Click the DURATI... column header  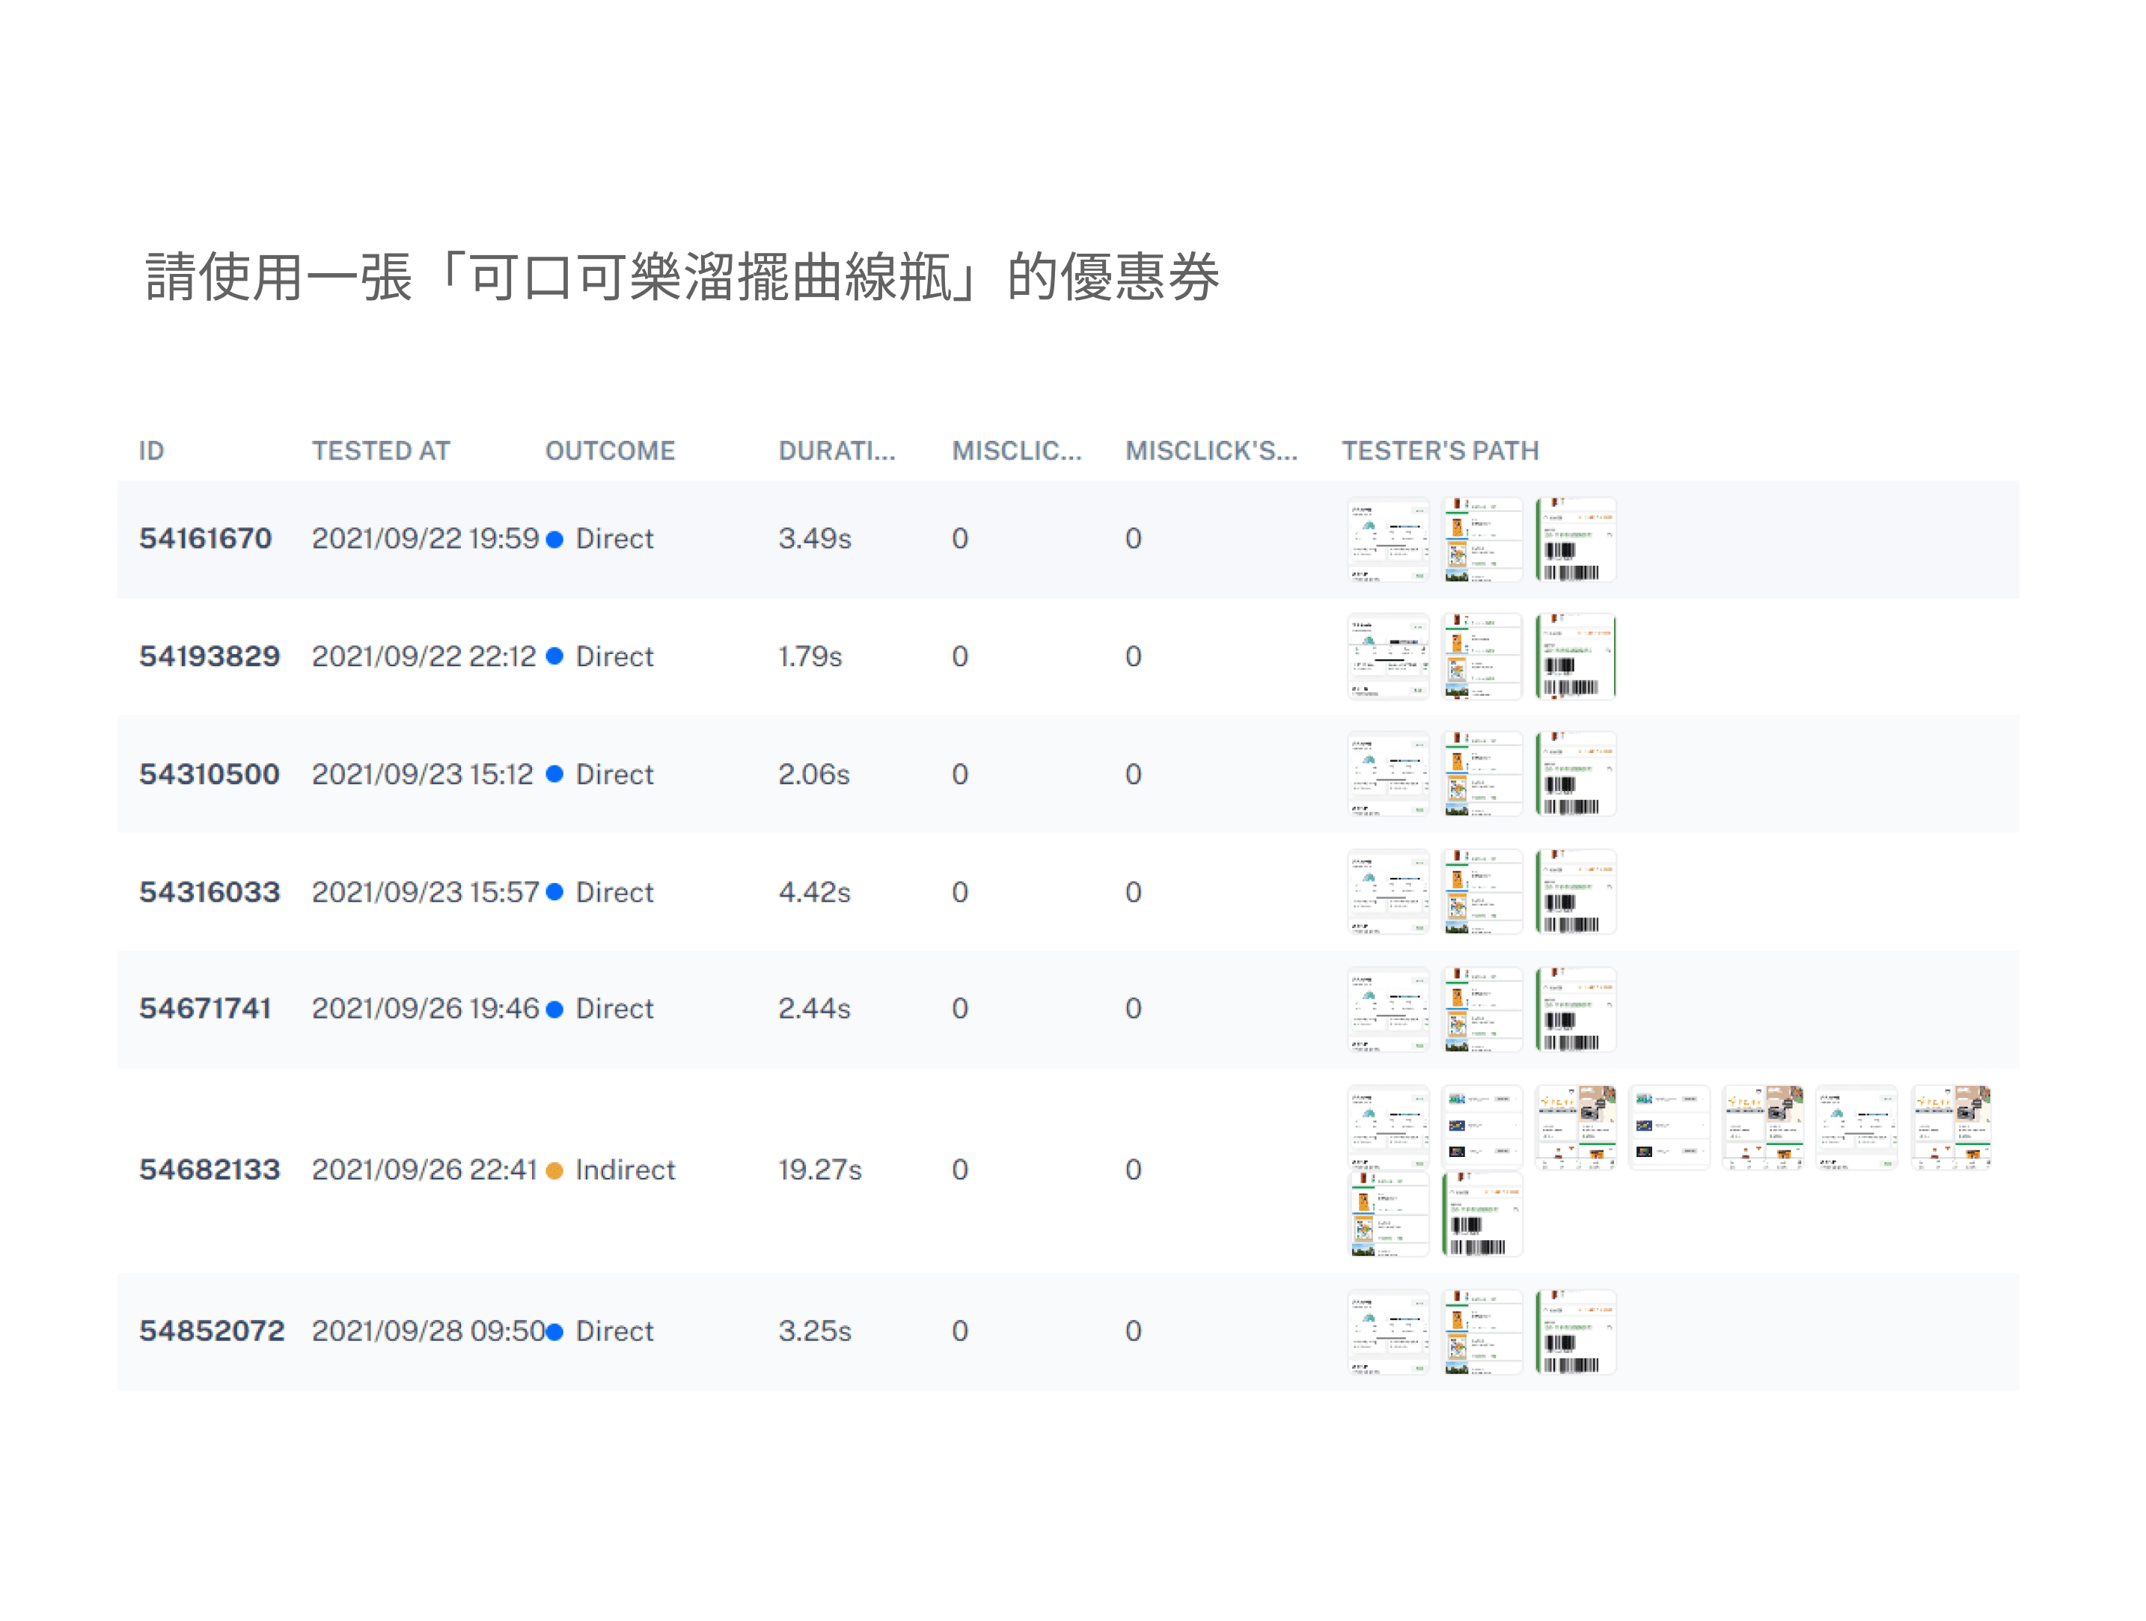coord(837,450)
